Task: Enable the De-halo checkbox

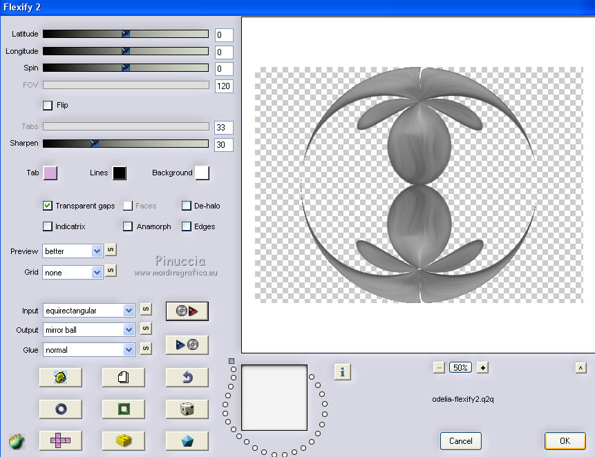Action: click(187, 206)
